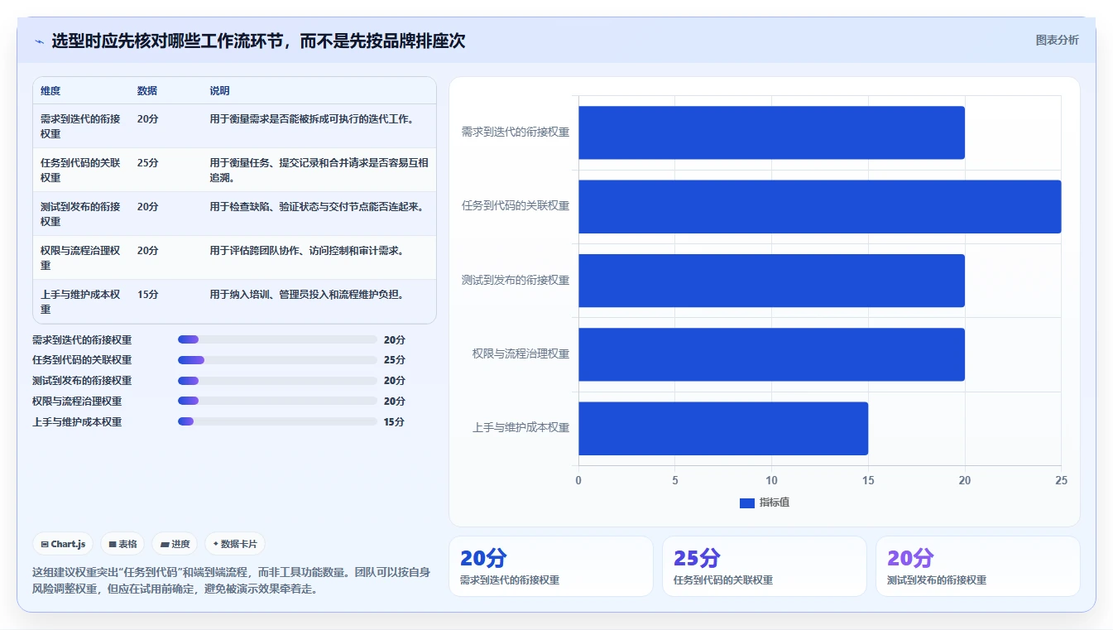Click the chart y-axis label 权限与流程治理权重
Image resolution: width=1113 pixels, height=630 pixels.
521,353
